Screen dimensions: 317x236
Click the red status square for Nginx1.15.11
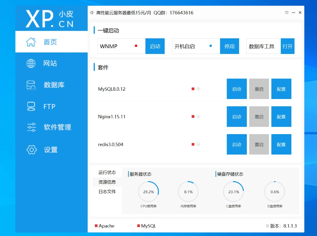click(193, 117)
